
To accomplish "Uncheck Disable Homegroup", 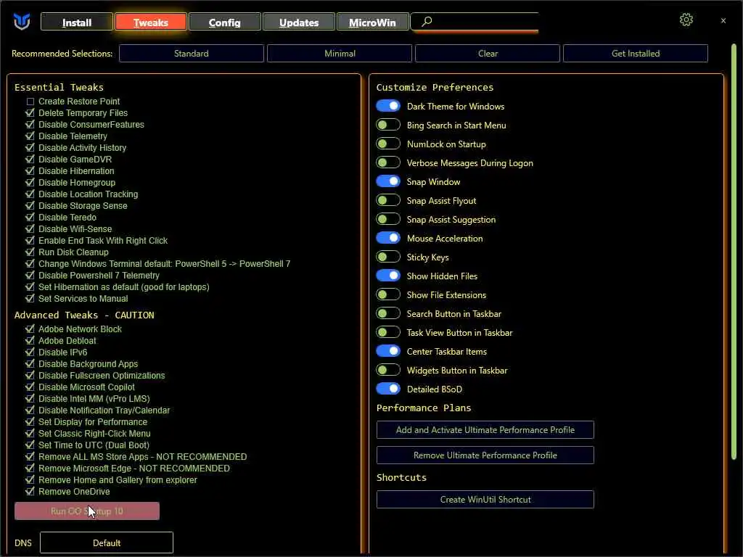I will point(30,182).
